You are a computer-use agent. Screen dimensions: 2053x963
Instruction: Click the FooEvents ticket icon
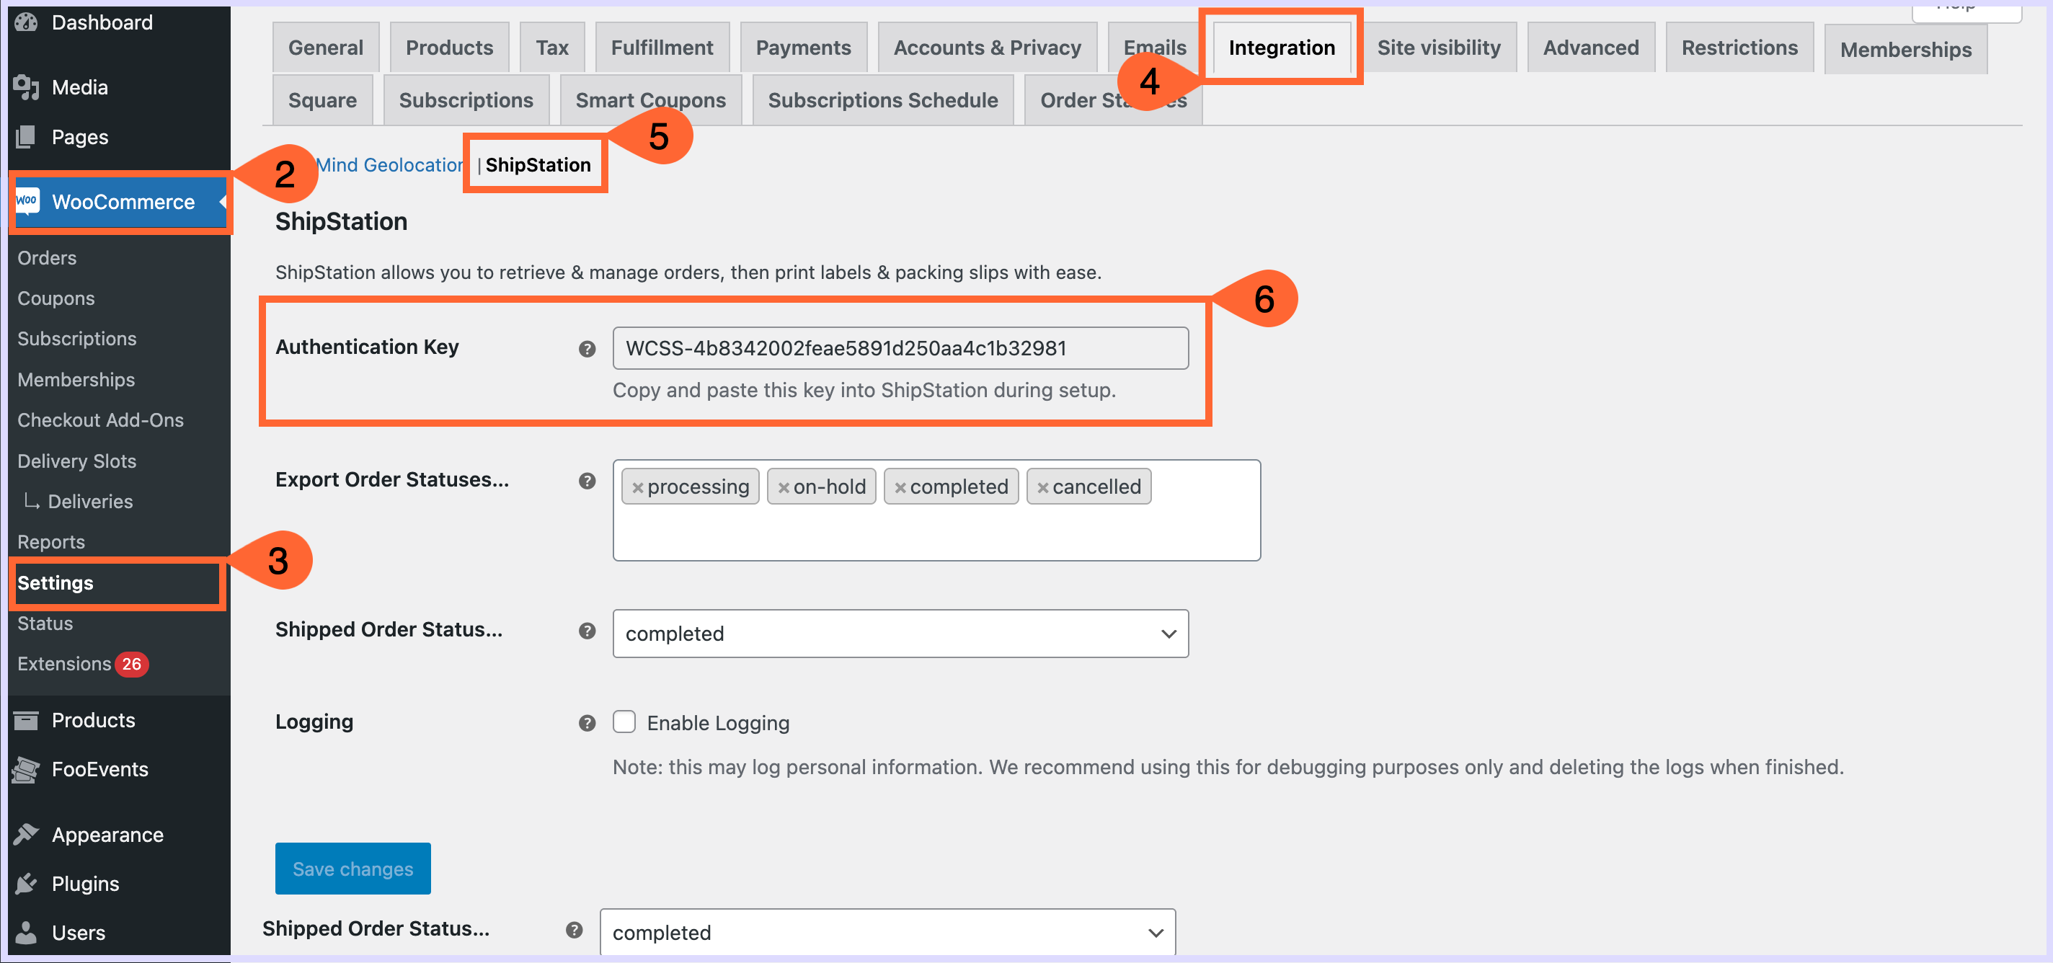pos(26,769)
